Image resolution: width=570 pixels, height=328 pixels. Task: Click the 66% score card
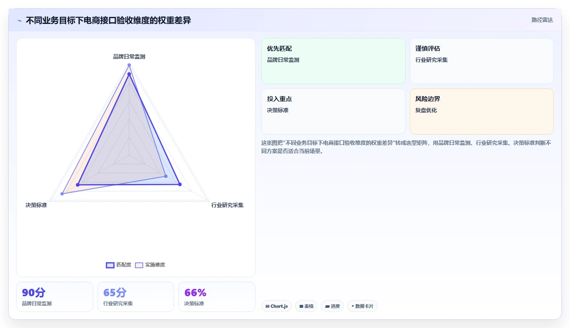coord(217,297)
